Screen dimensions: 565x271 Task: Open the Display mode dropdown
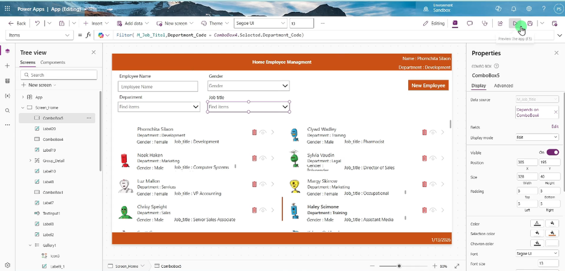(x=537, y=137)
